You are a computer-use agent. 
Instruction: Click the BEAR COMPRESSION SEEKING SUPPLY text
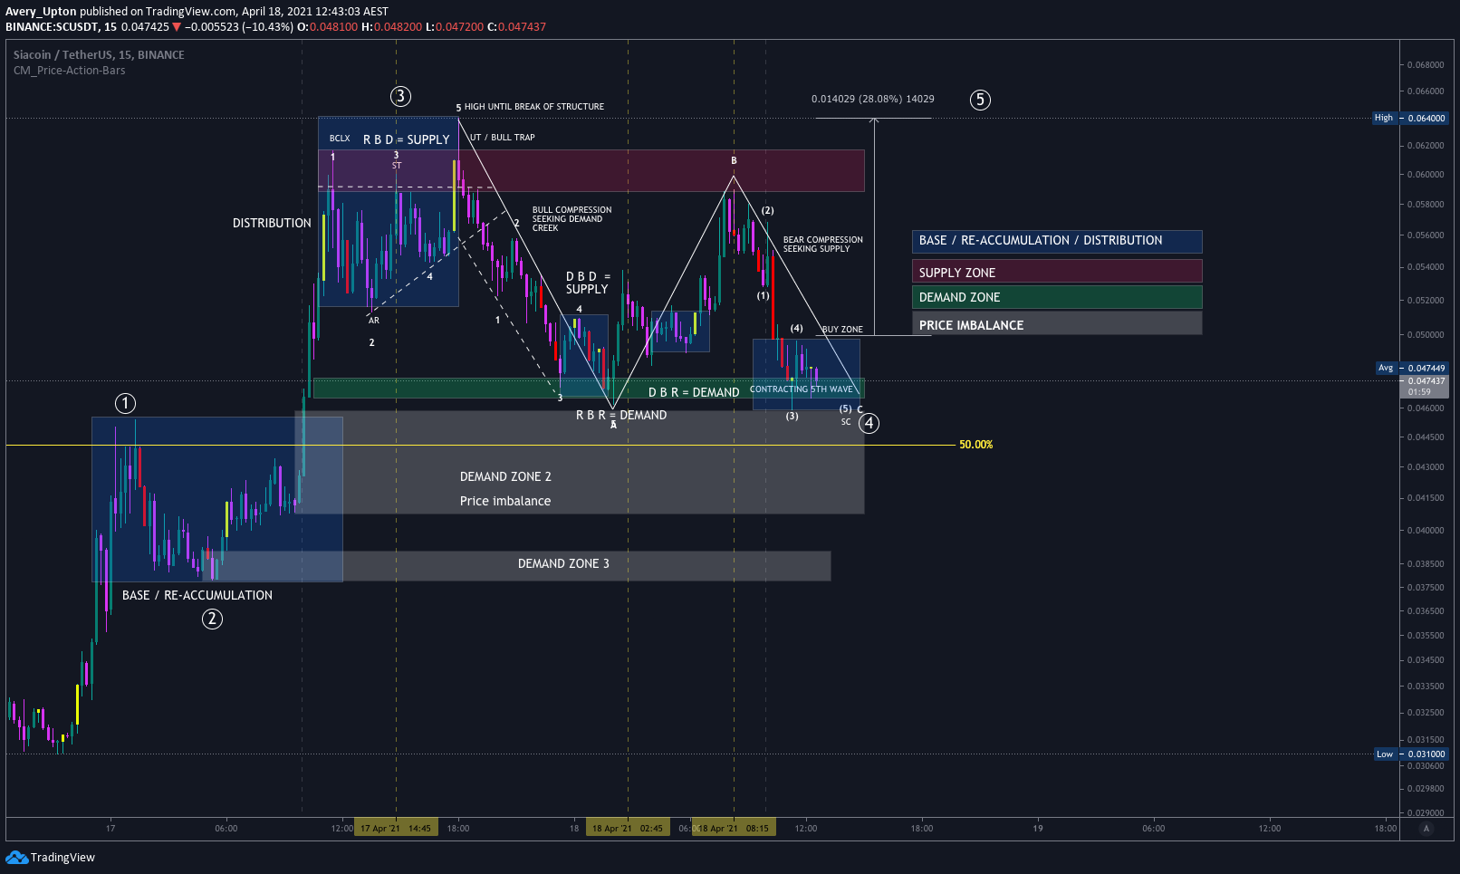pyautogui.click(x=823, y=245)
